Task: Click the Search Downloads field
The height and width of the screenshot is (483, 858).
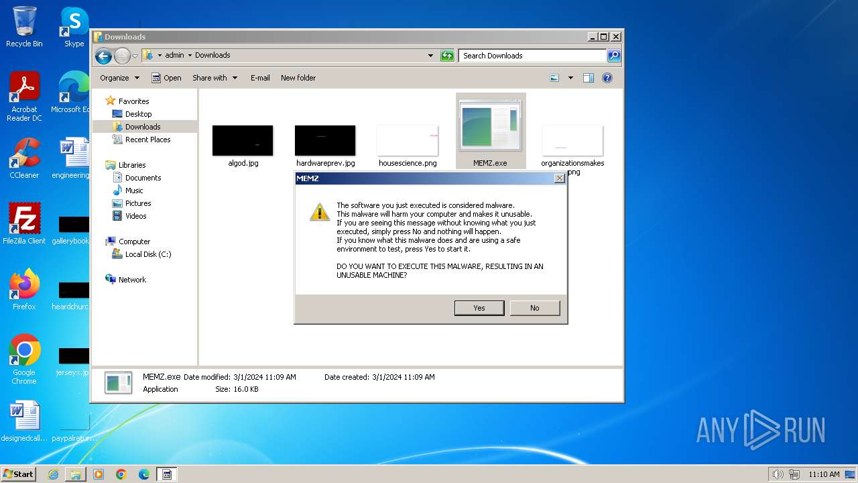Action: (x=533, y=56)
